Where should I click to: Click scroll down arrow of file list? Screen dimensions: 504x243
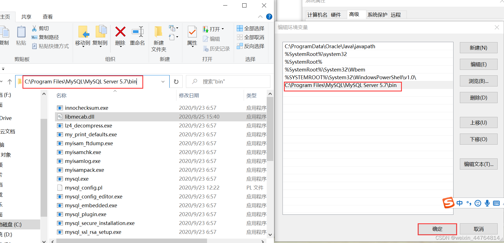click(270, 235)
